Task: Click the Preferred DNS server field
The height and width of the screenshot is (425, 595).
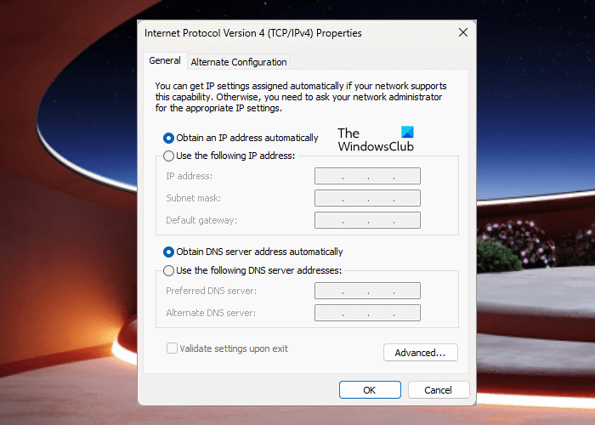Action: 367,291
